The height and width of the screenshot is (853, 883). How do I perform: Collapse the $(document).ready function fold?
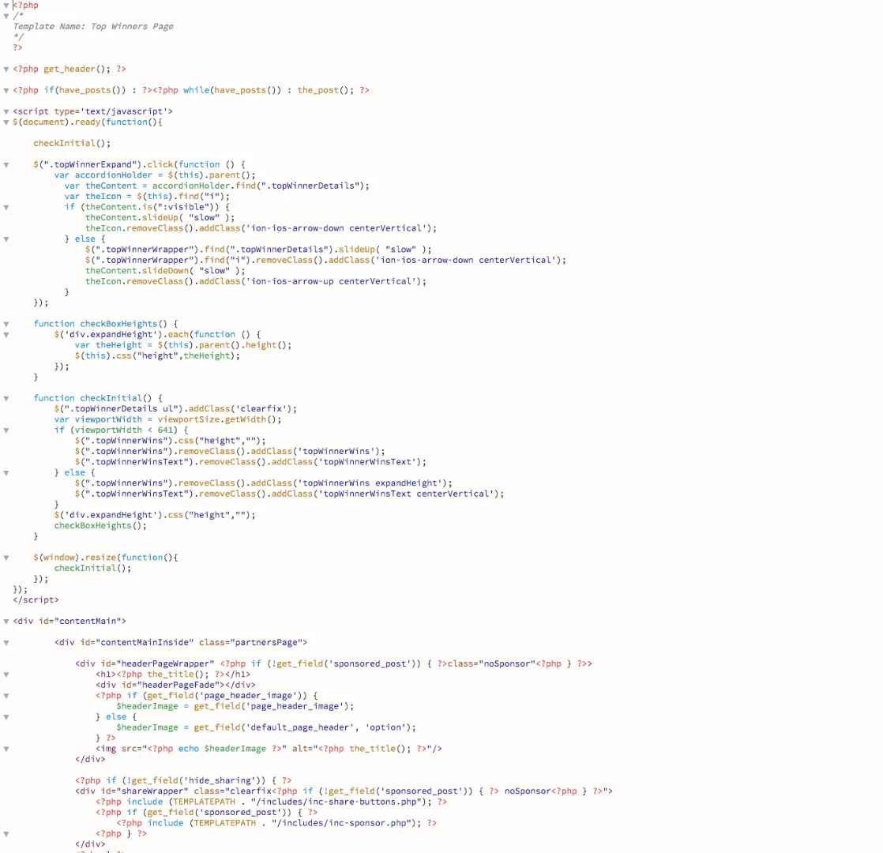pyautogui.click(x=6, y=122)
